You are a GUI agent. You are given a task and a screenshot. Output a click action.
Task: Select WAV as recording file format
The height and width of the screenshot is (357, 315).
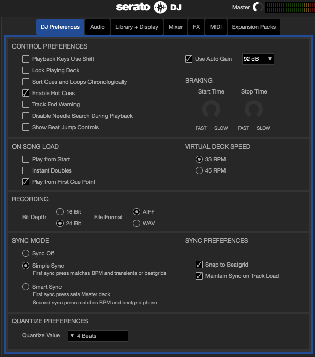click(x=137, y=223)
